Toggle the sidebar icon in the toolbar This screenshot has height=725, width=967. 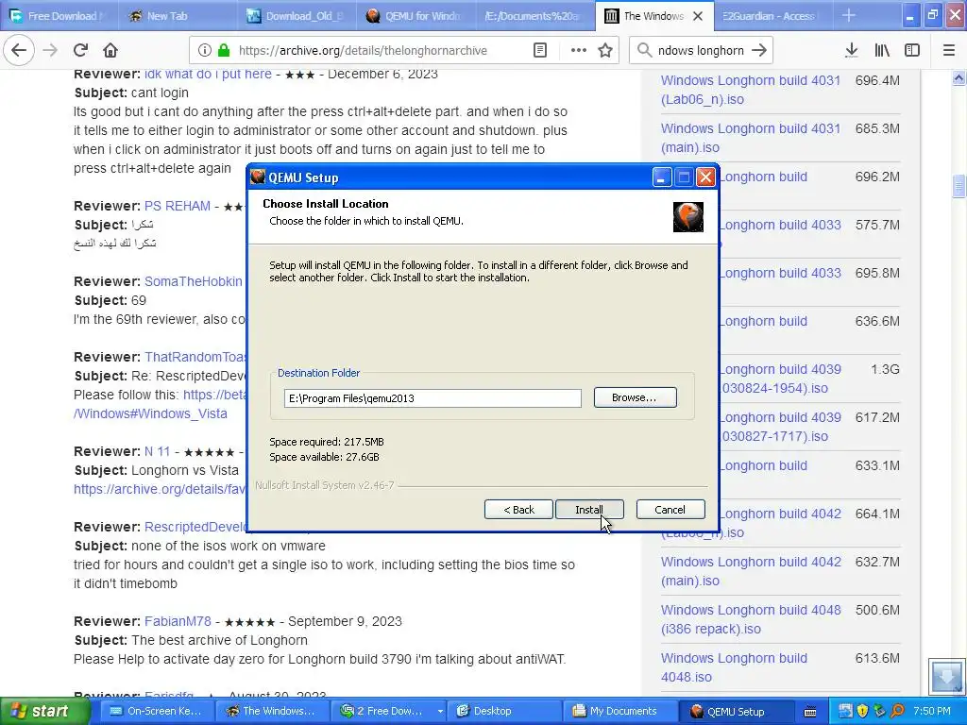click(912, 51)
